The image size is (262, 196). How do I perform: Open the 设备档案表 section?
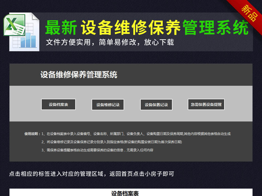59,104
